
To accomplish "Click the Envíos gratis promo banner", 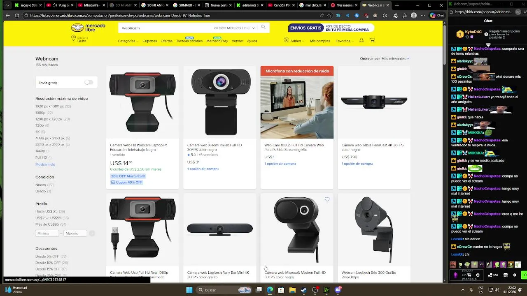I will 331,28.
